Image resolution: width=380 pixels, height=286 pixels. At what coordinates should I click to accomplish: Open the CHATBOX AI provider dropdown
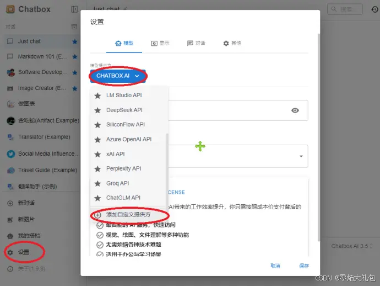coord(118,76)
